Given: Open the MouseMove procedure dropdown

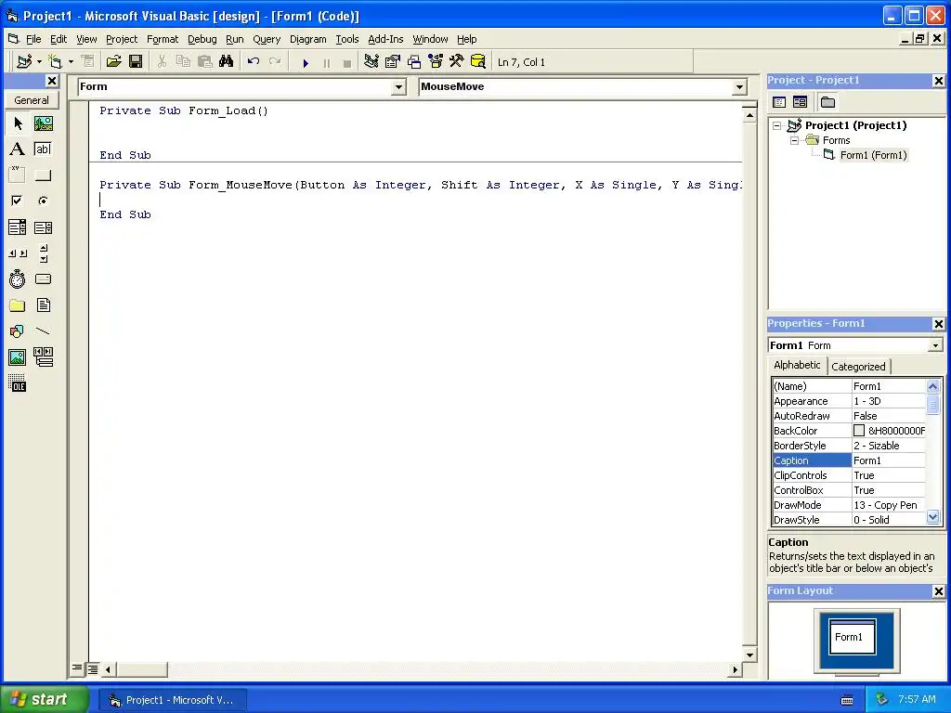Looking at the screenshot, I should pyautogui.click(x=739, y=87).
